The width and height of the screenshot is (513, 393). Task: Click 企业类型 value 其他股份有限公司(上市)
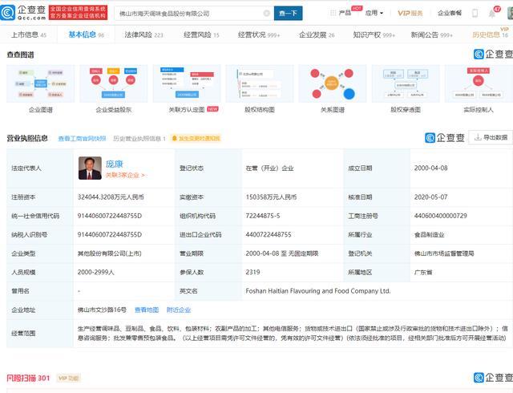[109, 253]
